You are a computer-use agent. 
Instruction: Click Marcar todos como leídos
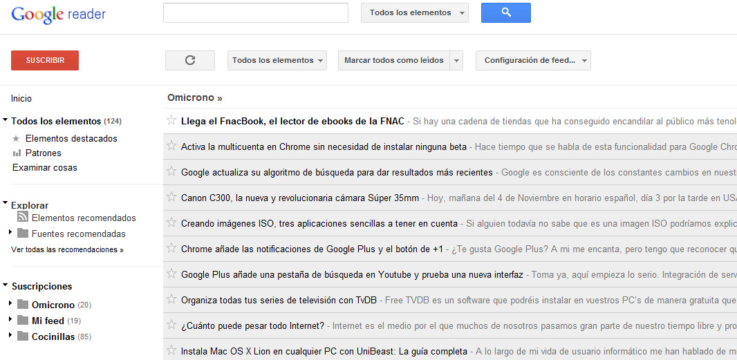click(x=394, y=60)
